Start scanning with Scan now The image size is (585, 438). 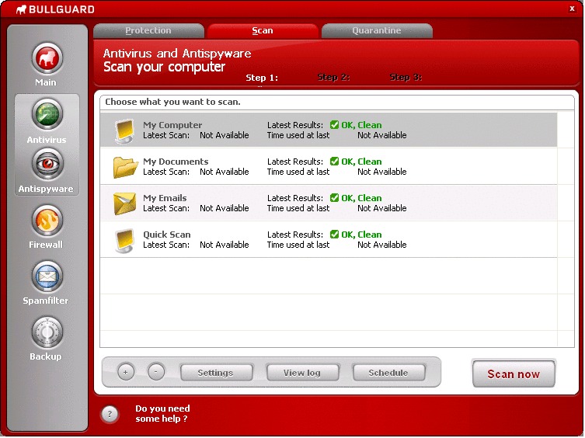(x=514, y=374)
